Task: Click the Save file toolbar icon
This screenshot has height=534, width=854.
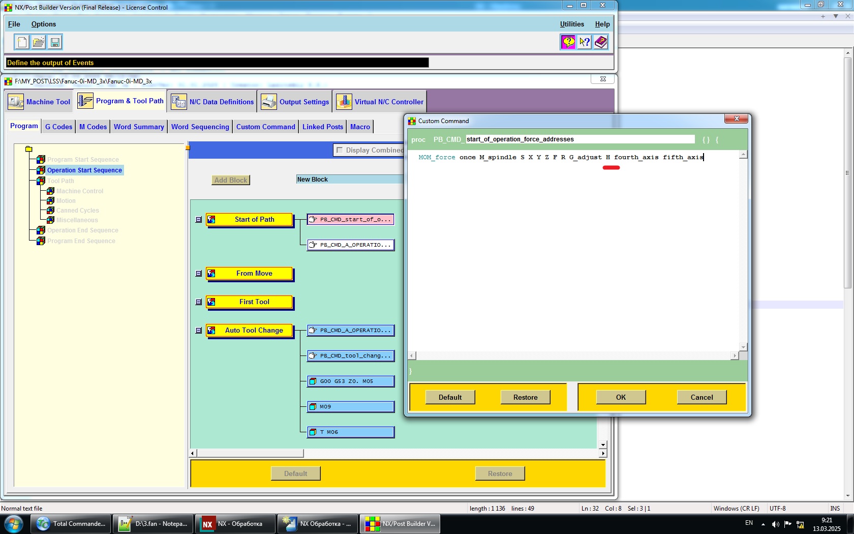Action: 55,42
